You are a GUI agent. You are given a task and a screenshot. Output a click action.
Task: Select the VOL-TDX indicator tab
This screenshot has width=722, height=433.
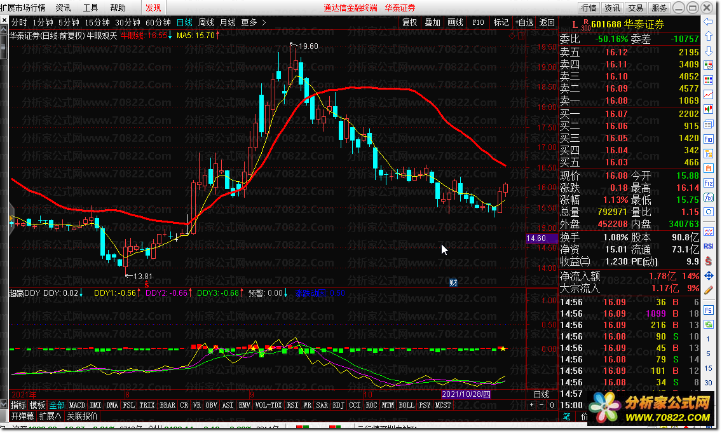click(268, 406)
